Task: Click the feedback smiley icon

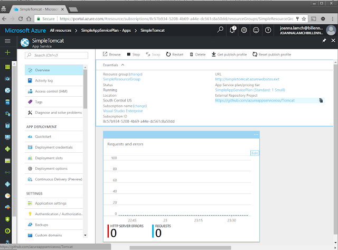Action: click(256, 30)
